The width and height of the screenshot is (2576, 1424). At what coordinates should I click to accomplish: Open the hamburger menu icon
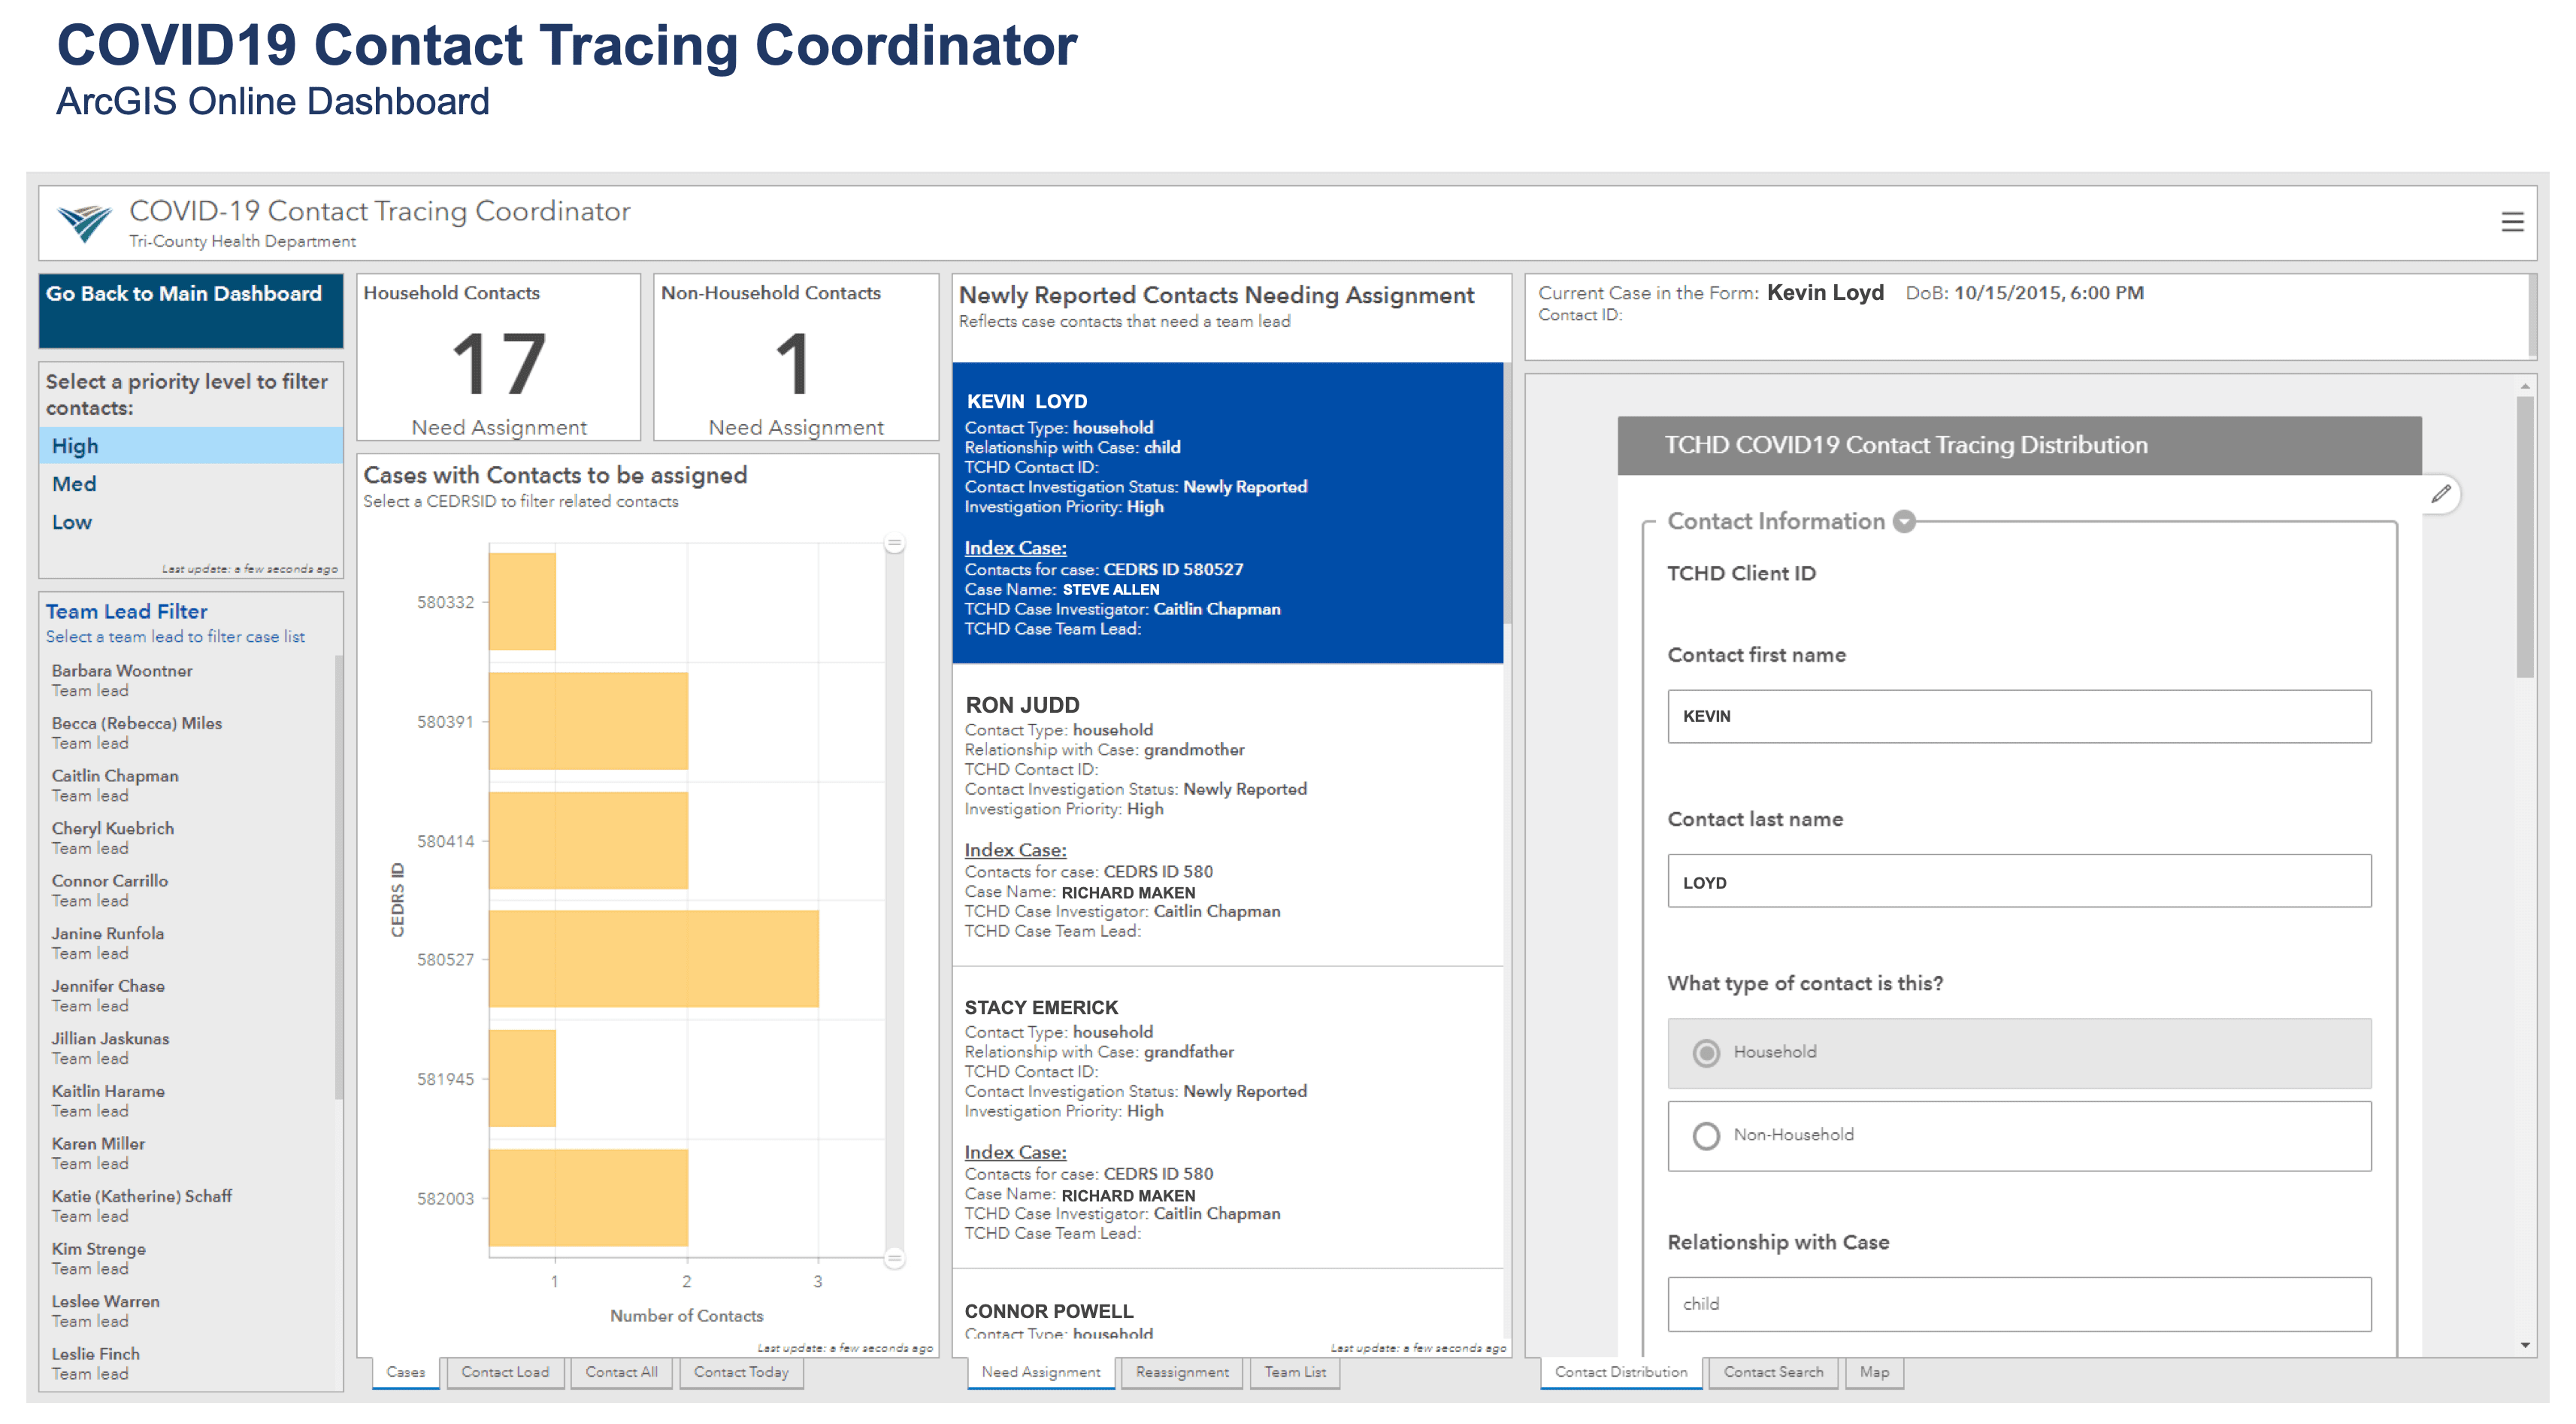coord(2511,222)
